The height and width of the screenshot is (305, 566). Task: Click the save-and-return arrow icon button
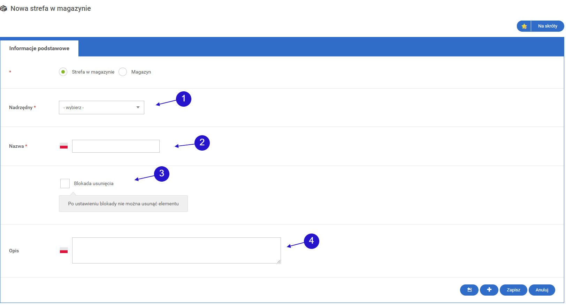469,290
